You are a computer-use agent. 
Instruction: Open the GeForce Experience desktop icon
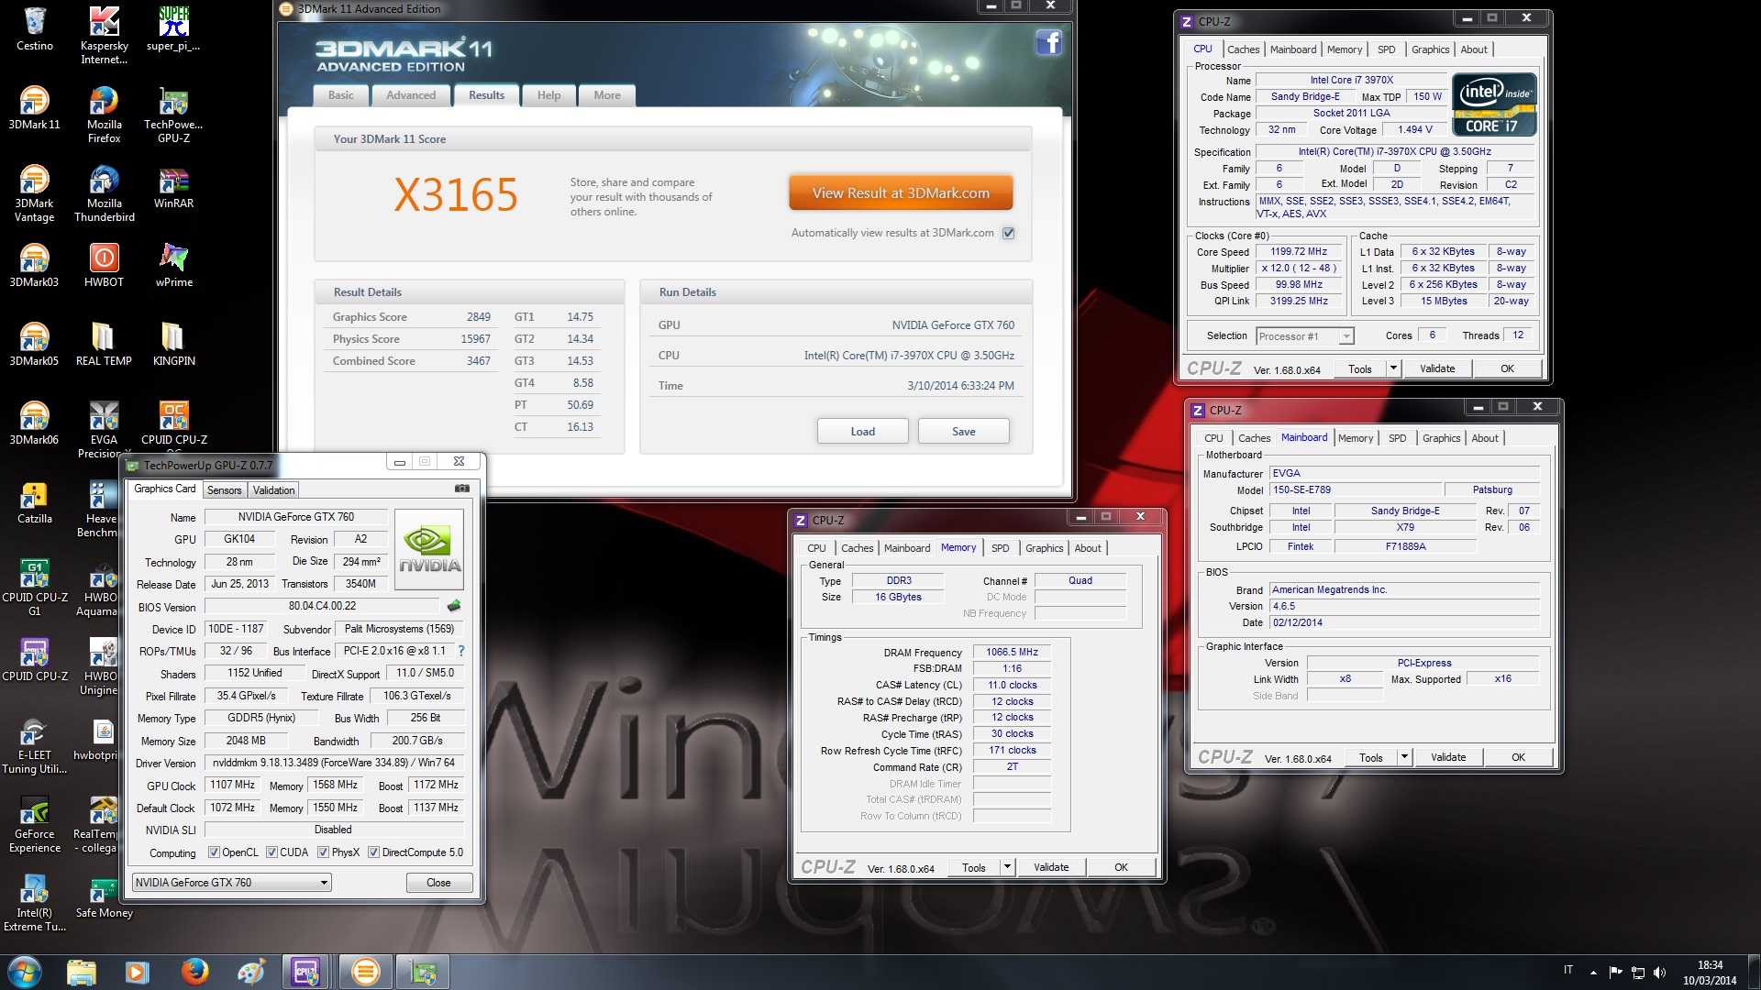[x=34, y=823]
